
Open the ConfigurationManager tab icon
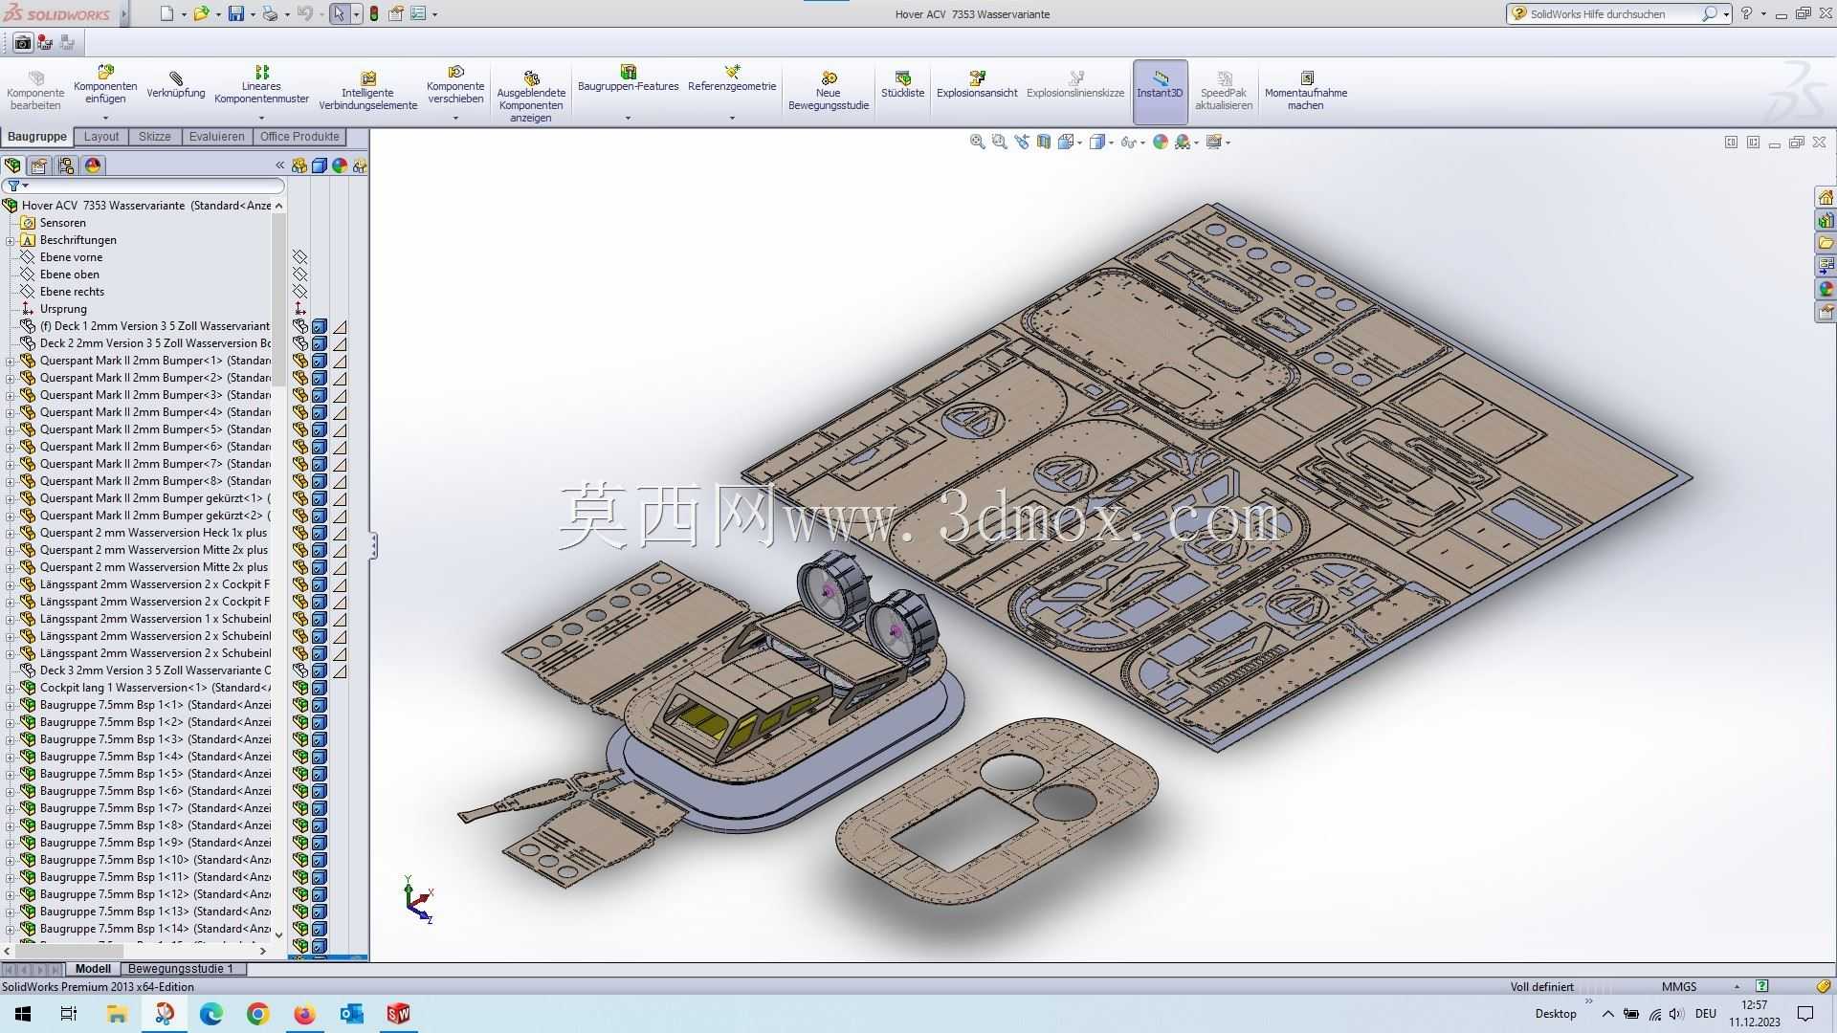tap(66, 165)
